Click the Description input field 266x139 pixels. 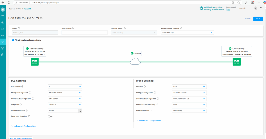[x=84, y=32]
